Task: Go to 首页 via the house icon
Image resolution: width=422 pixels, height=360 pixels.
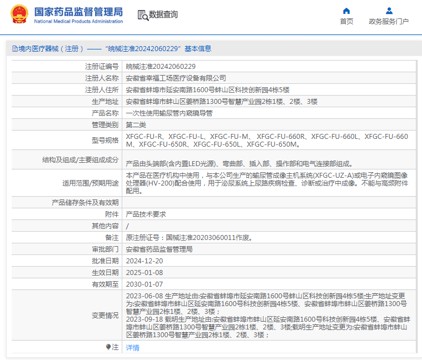Action: tap(346, 11)
